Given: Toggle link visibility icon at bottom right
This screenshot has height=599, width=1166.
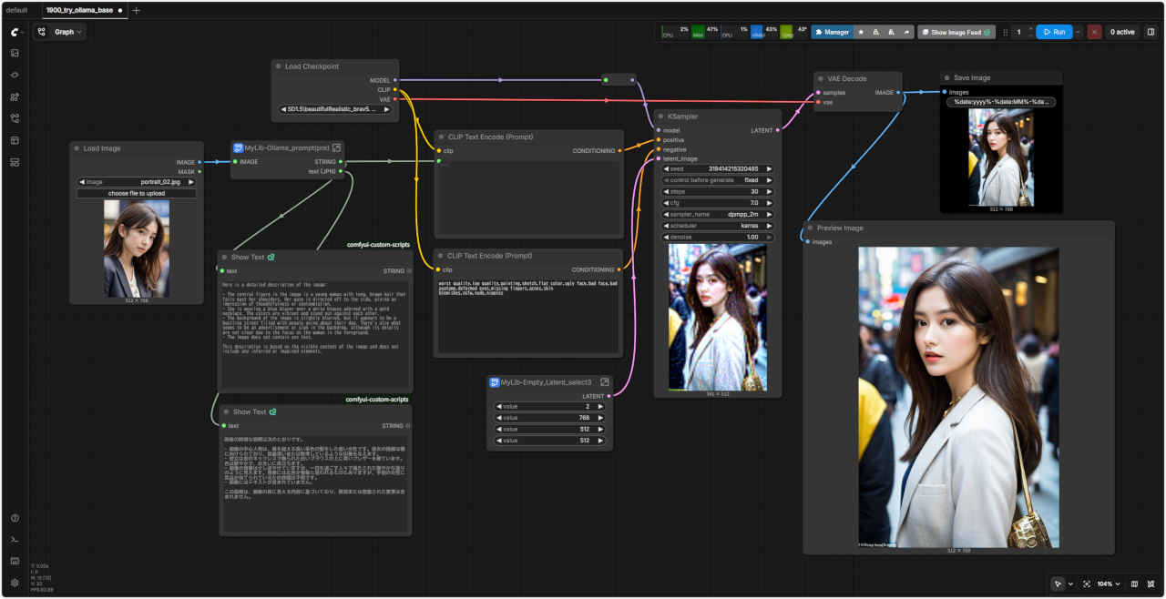Looking at the screenshot, I should click(x=1151, y=584).
